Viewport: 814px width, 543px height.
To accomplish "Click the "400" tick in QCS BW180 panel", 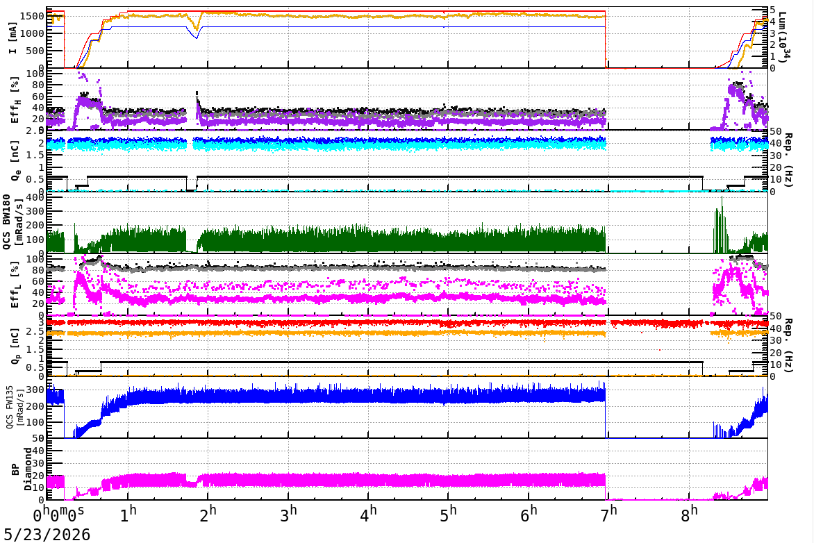I will click(x=35, y=197).
